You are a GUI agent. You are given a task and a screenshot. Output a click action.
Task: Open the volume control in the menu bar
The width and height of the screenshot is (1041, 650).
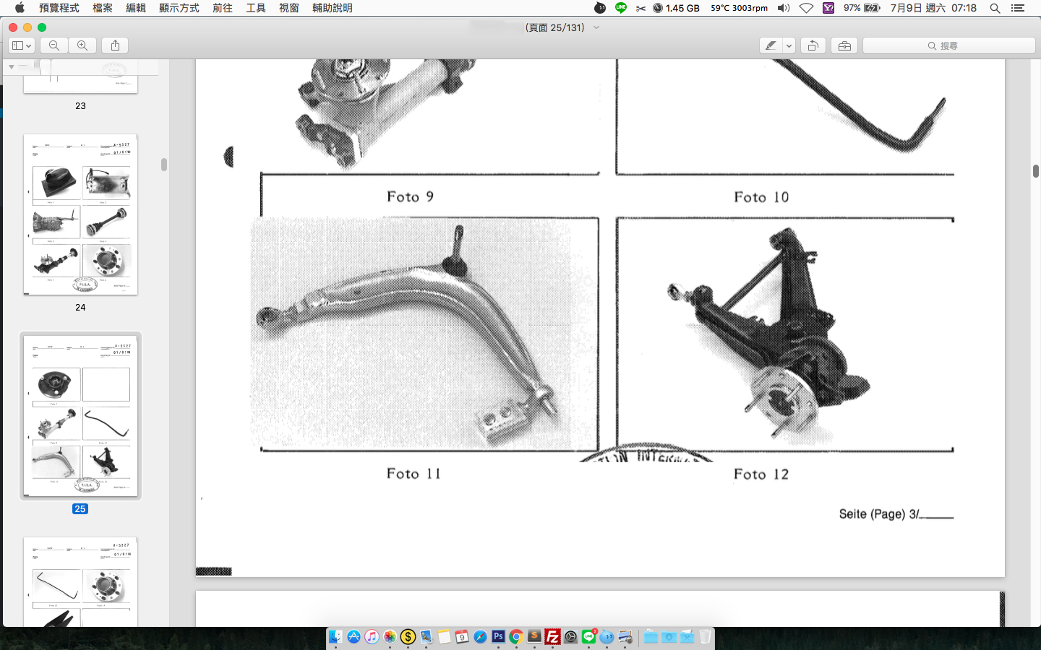[x=784, y=8]
